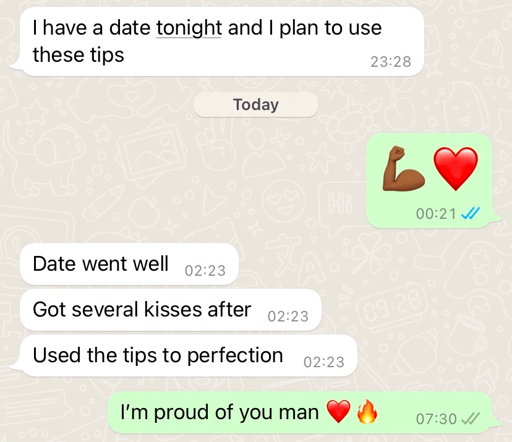Select the 'I'm proud of you man' bubble
The image size is (512, 442).
(300, 412)
